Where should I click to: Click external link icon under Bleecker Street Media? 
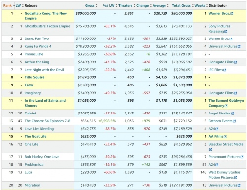coord(210,150)
